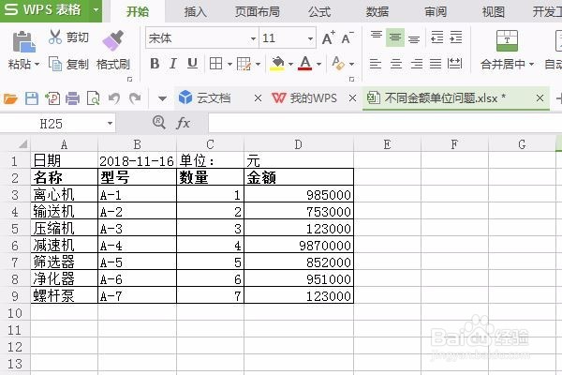Apply red font color
562x375 pixels.
coord(305,64)
